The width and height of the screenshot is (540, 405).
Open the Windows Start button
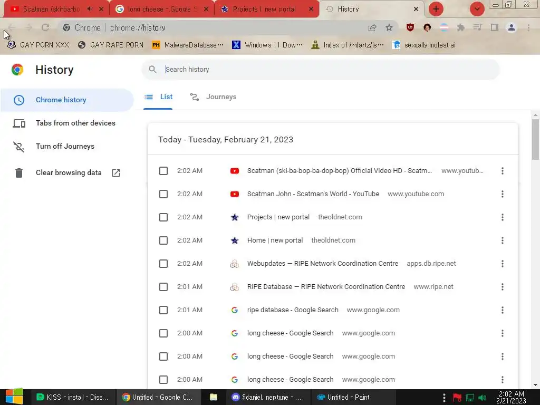coord(14,397)
